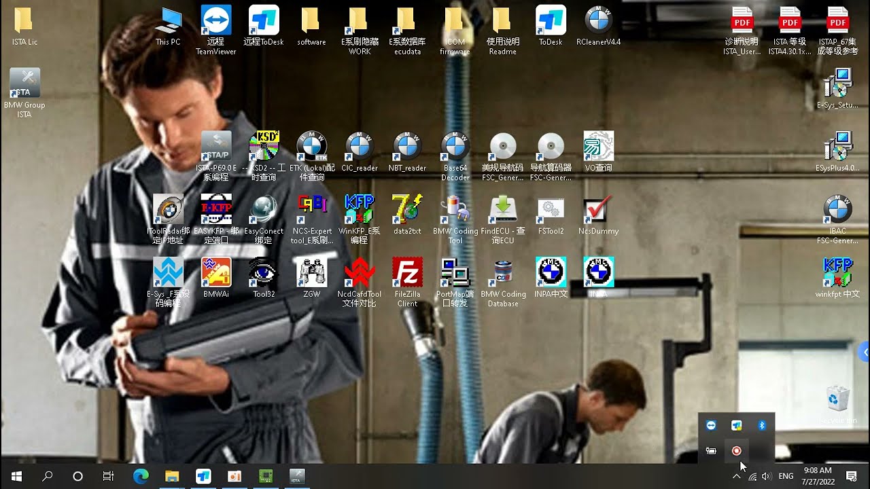Launch BMW Coding Tool
This screenshot has height=489, width=870.
455,219
